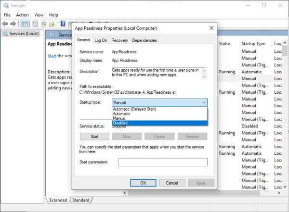Click horizontal scrollbar left arrow
The width and height of the screenshot is (289, 212).
(125, 193)
